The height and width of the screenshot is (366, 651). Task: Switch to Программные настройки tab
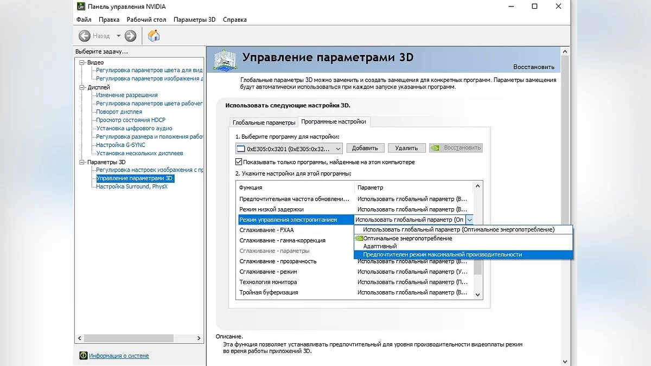click(334, 121)
